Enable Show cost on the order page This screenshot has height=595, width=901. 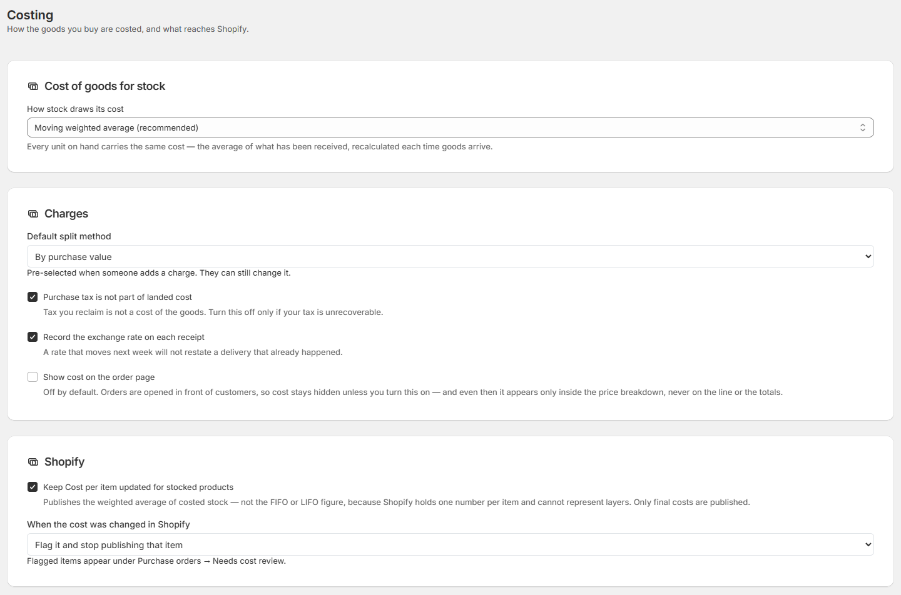[x=33, y=377]
